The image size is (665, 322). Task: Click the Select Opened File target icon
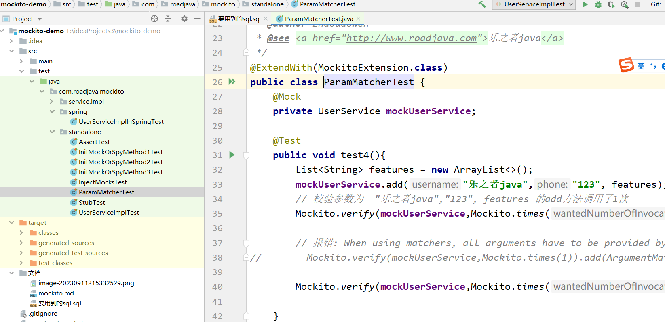154,19
